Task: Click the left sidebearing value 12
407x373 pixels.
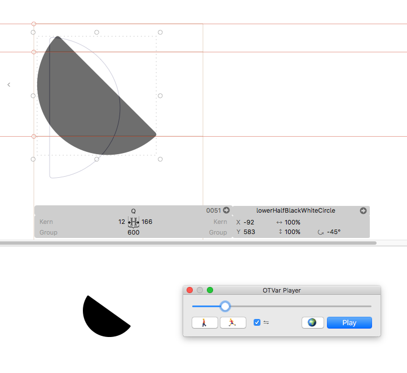Action: pyautogui.click(x=122, y=222)
